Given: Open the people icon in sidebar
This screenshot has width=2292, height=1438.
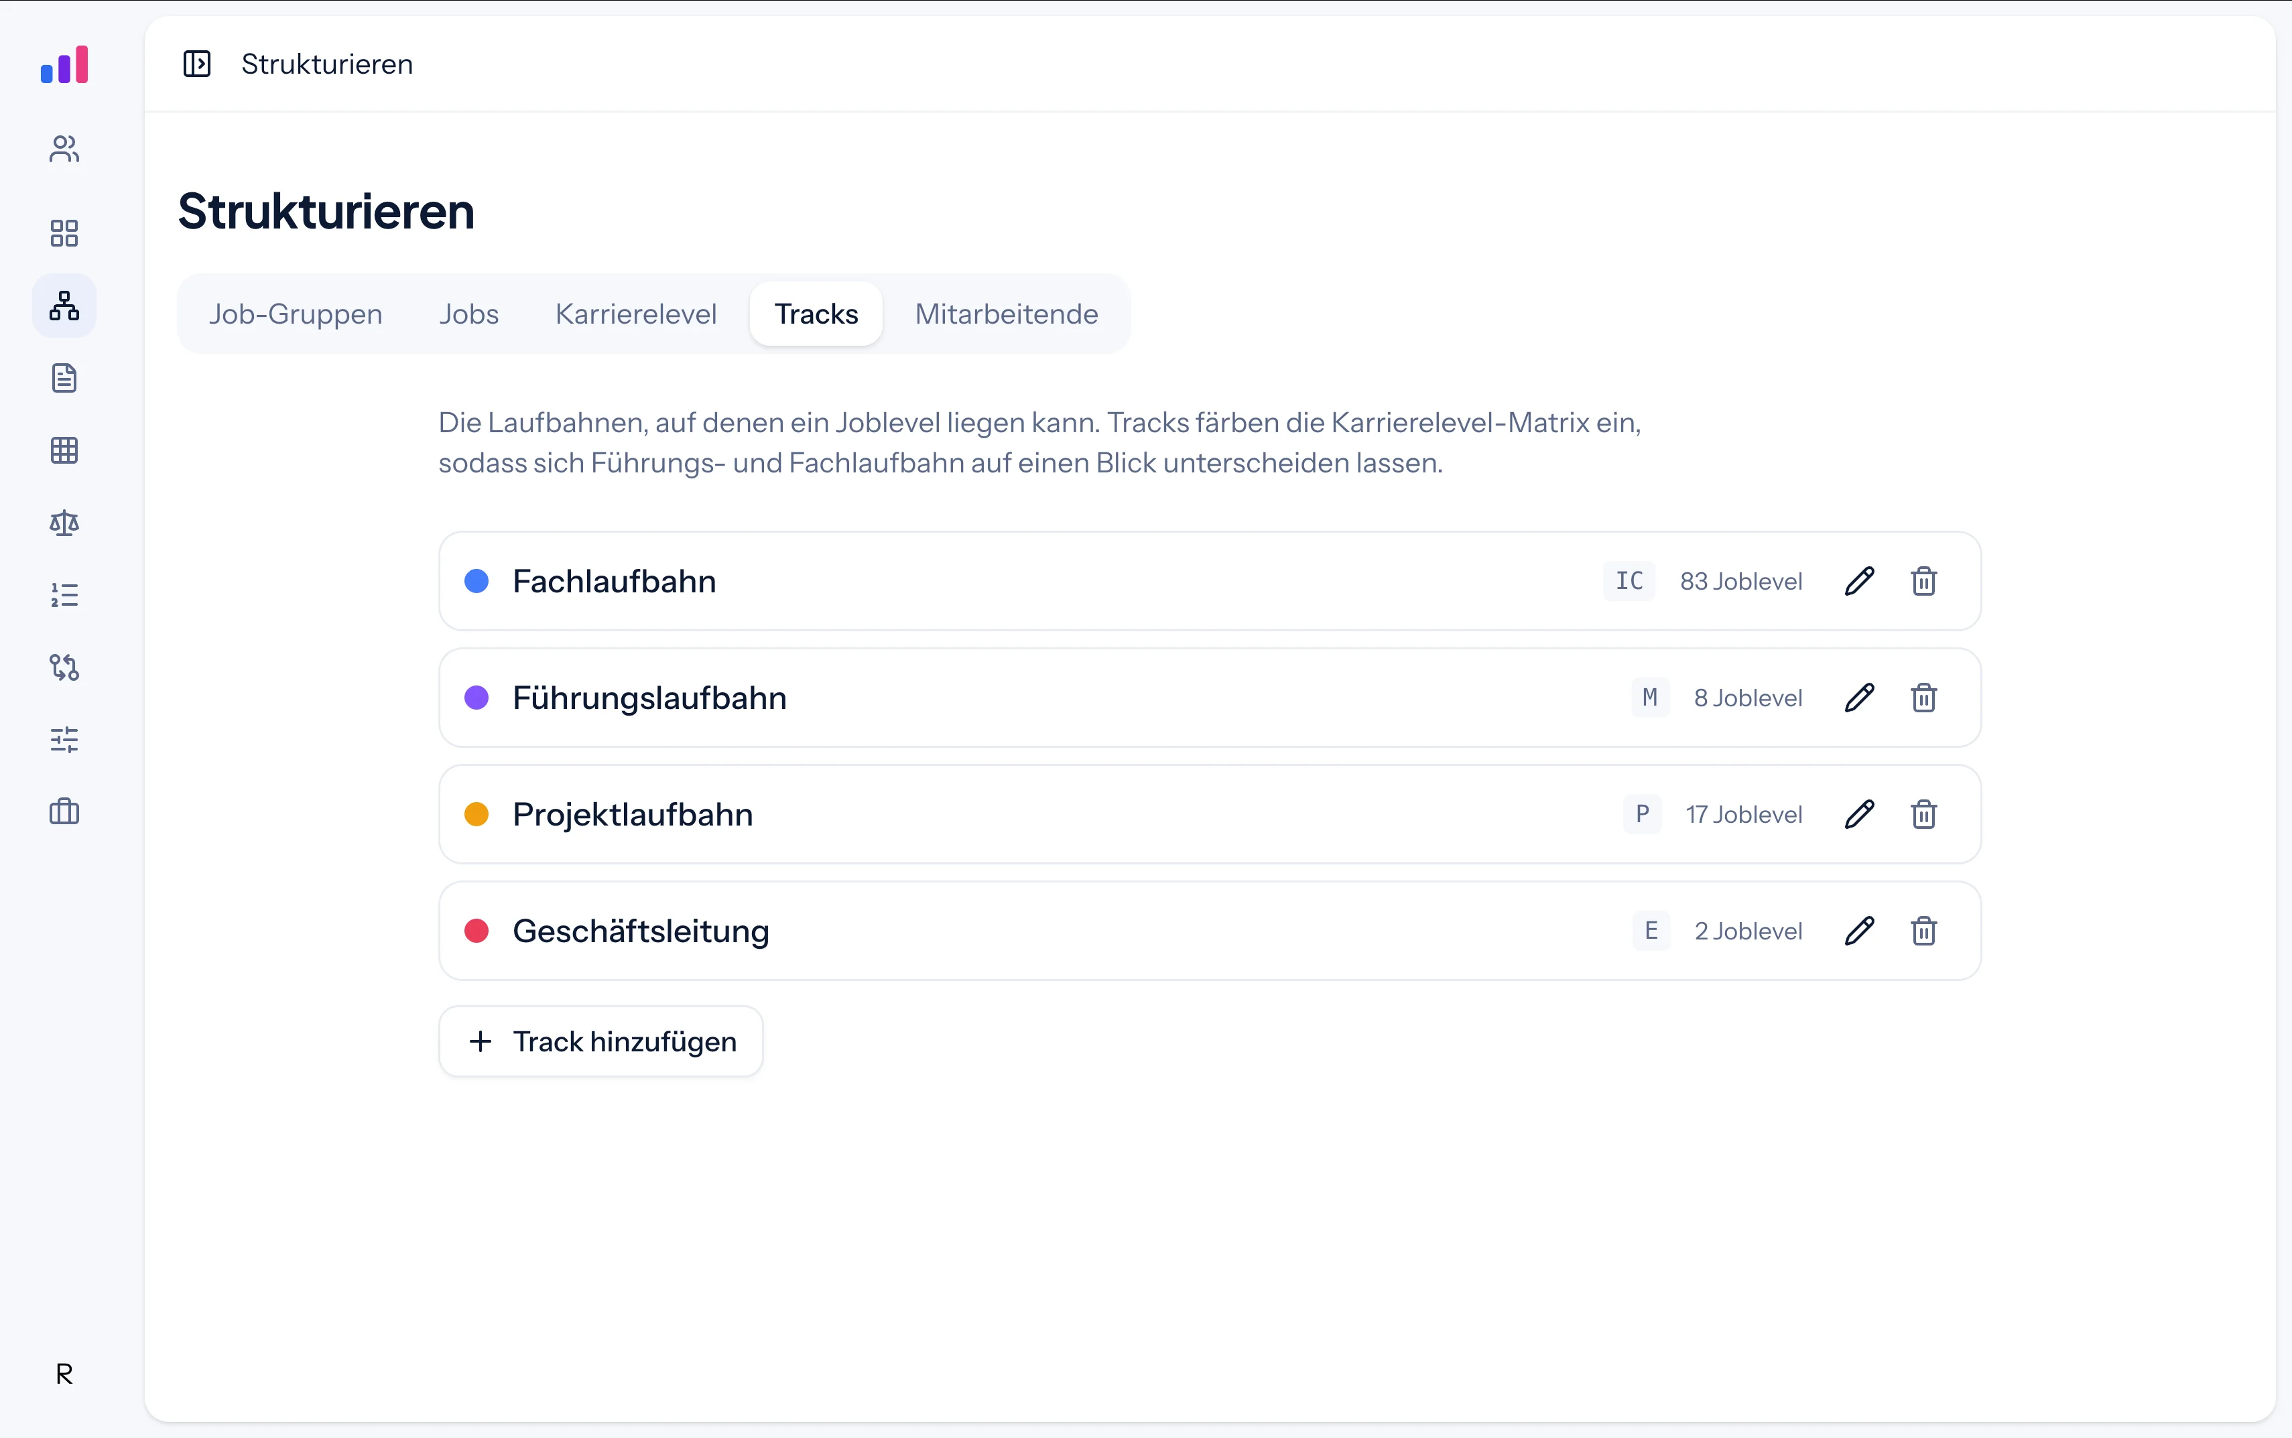Looking at the screenshot, I should click(64, 149).
